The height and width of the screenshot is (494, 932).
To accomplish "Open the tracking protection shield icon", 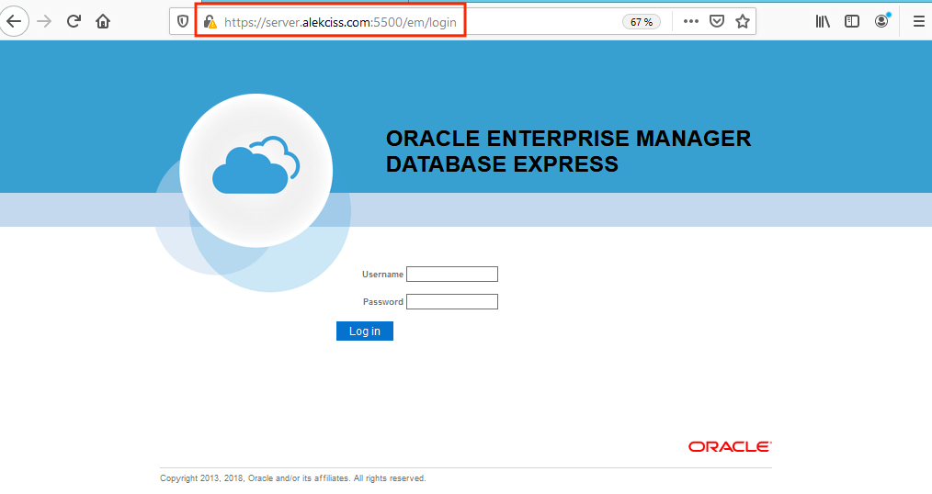I will (183, 22).
